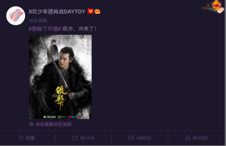Image resolution: width=226 pixels, height=146 pixels.
Task: Open the comments count 149233
Action: (x=144, y=138)
